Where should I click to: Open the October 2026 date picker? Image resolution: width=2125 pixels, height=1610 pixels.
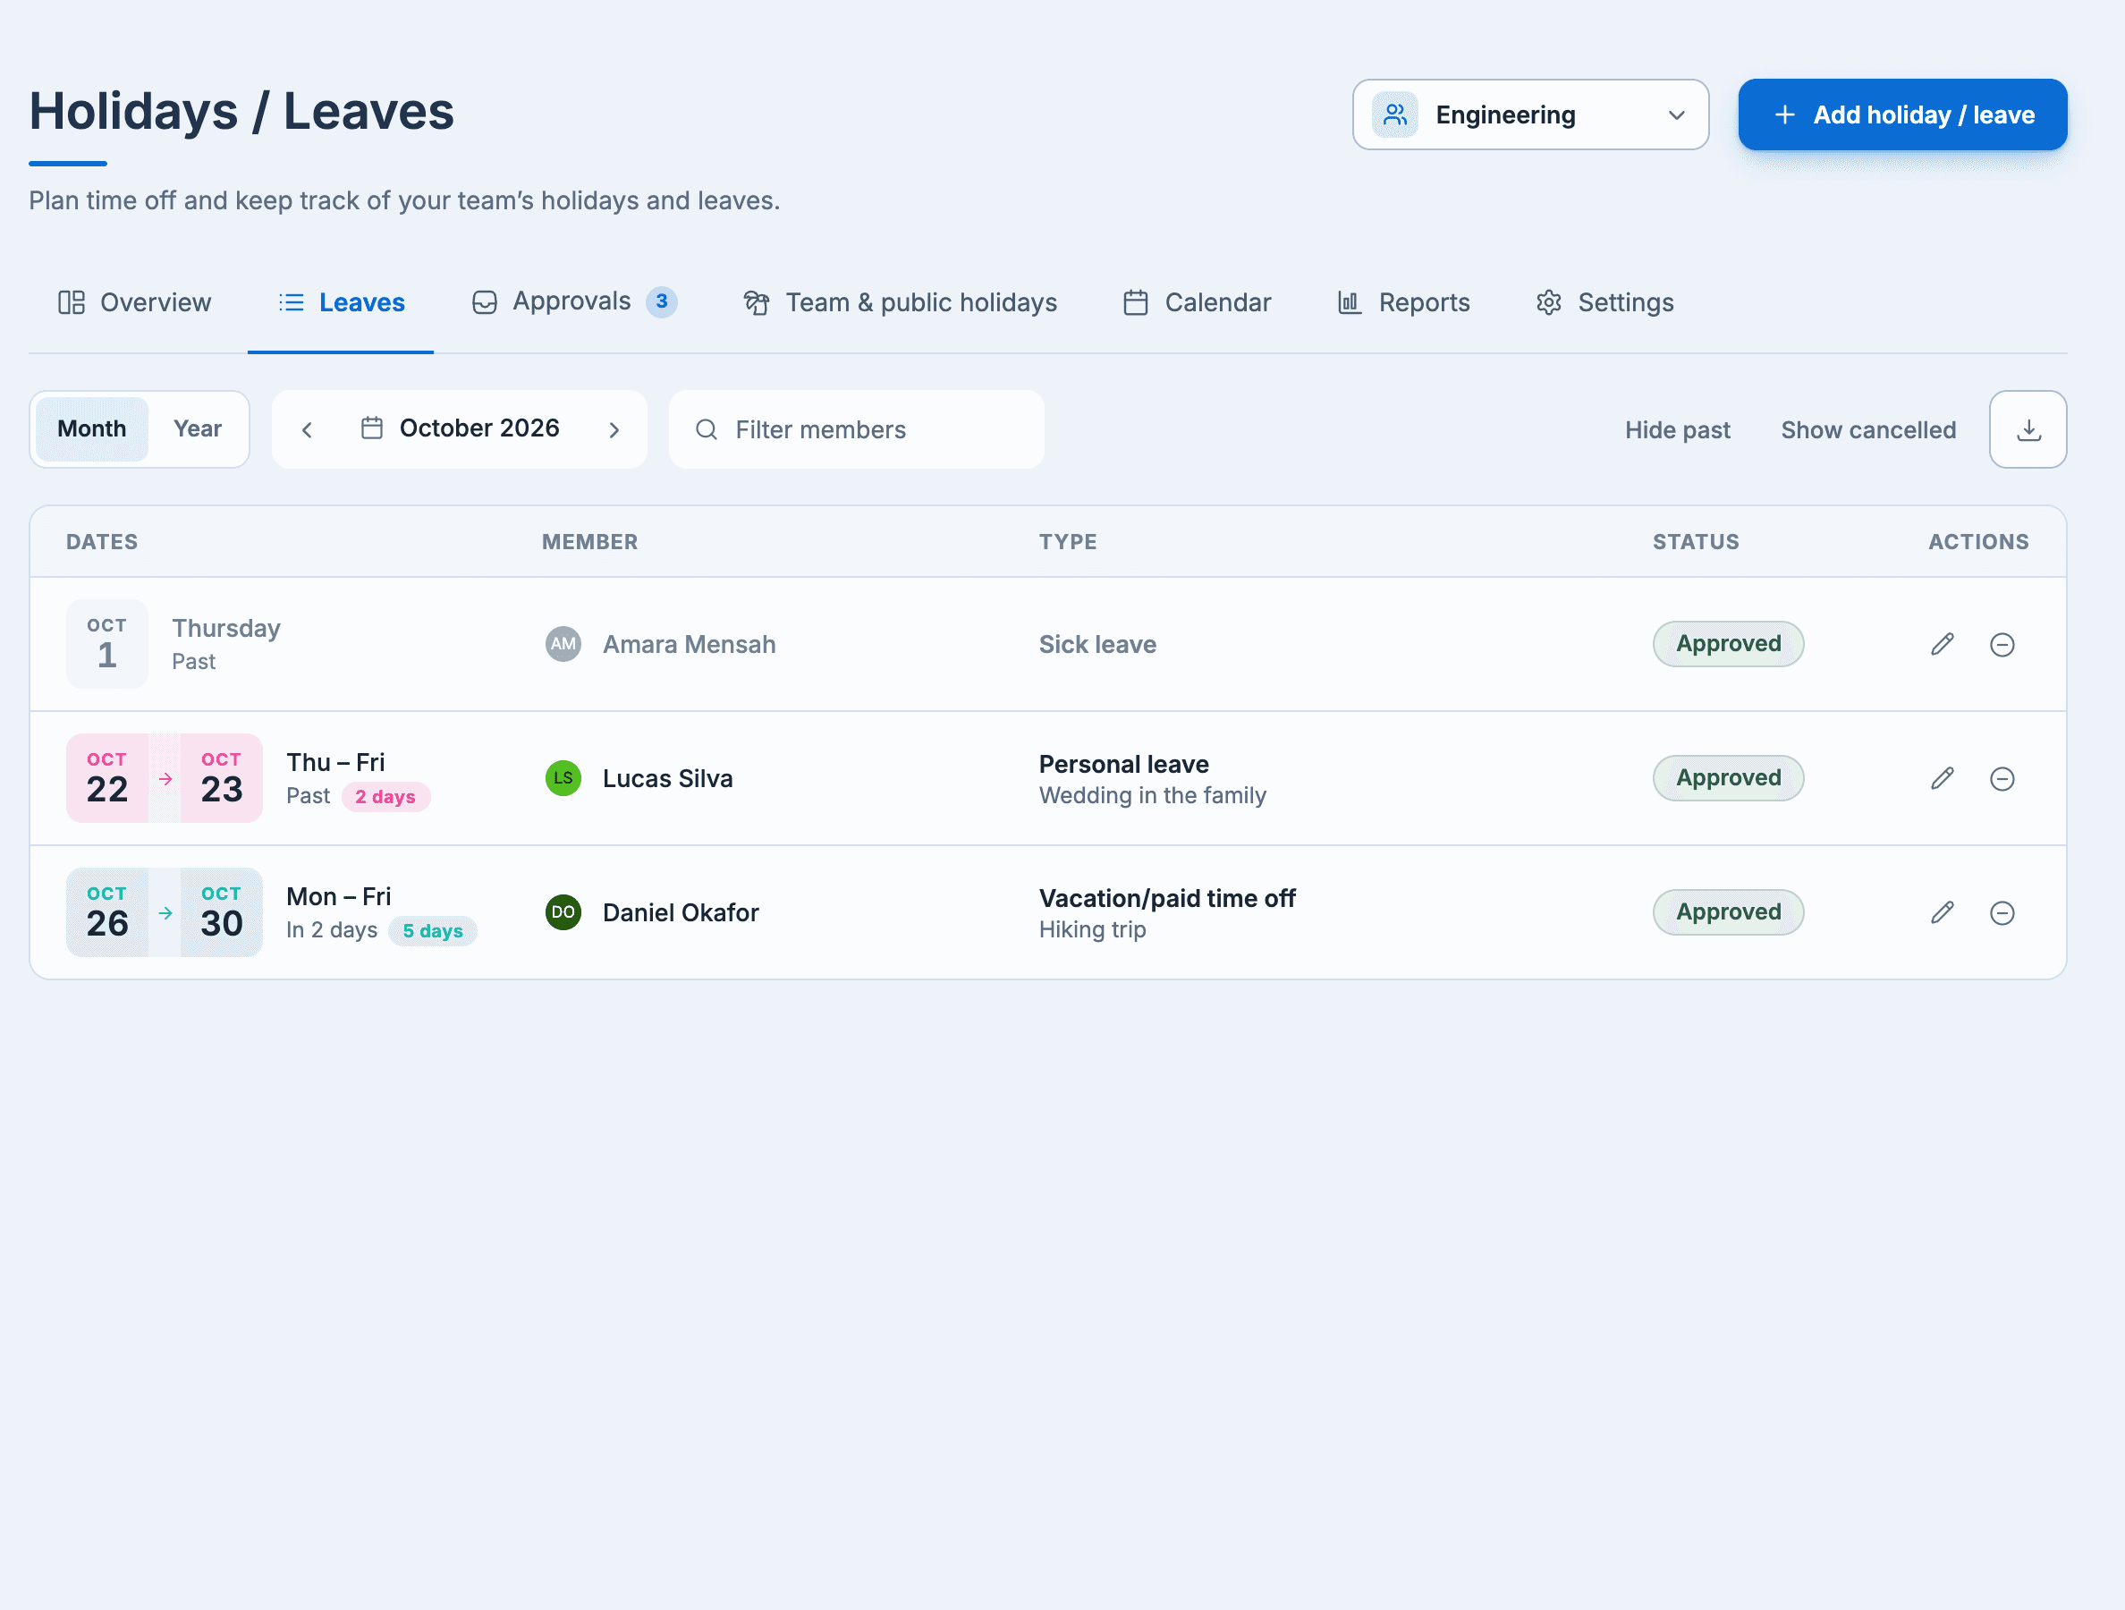coord(461,428)
